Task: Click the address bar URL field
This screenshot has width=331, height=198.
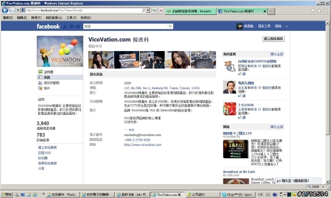Action: pos(82,10)
